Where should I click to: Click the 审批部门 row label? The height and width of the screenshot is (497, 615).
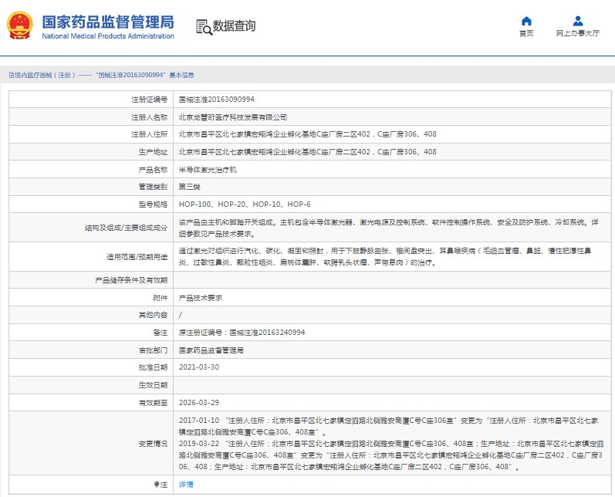click(153, 350)
